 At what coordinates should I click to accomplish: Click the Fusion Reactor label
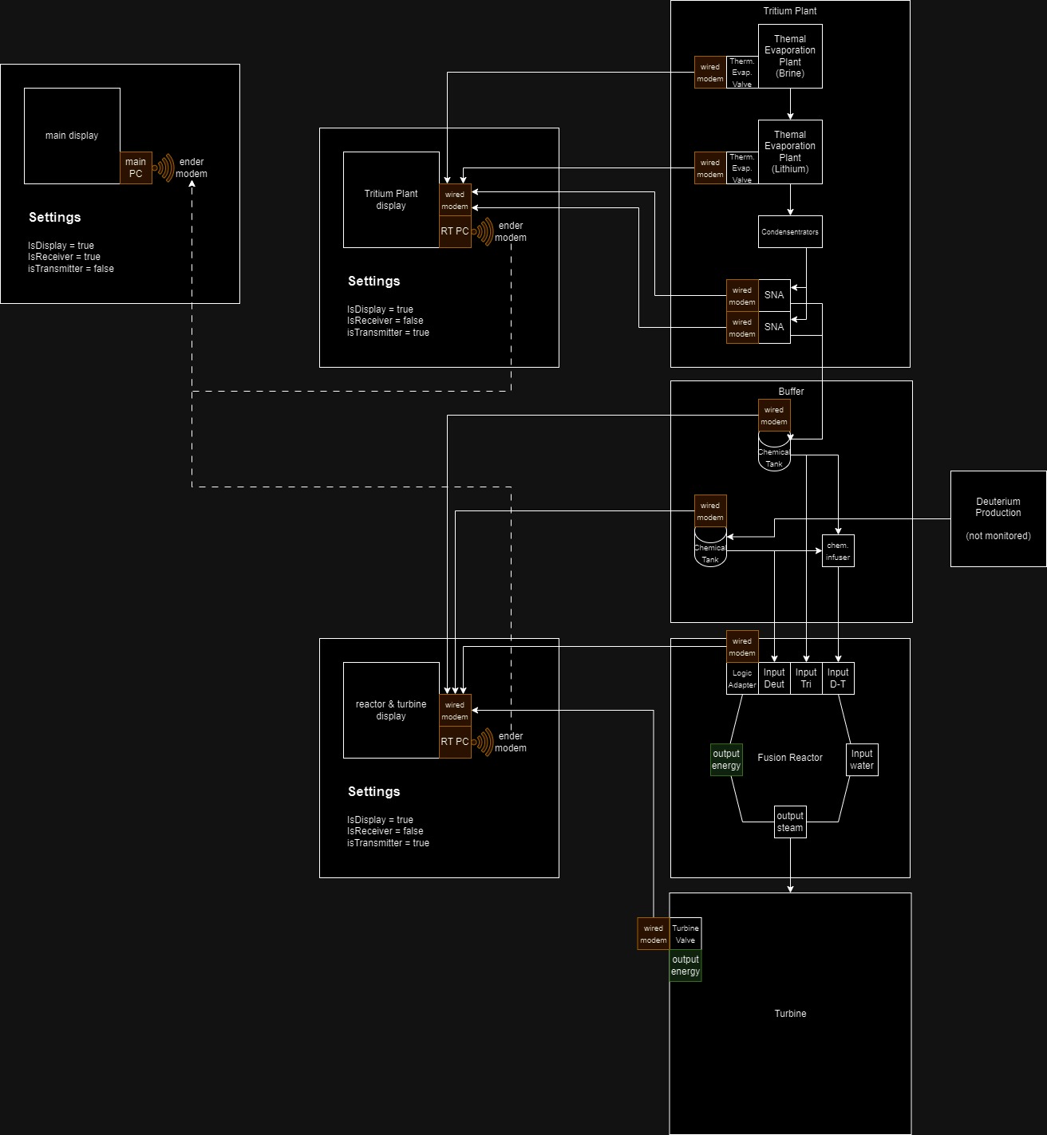pyautogui.click(x=790, y=758)
